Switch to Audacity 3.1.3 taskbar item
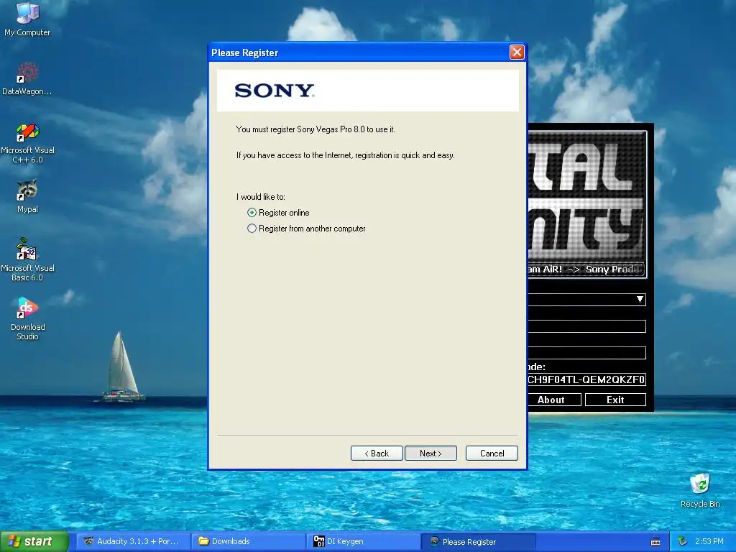 (133, 542)
